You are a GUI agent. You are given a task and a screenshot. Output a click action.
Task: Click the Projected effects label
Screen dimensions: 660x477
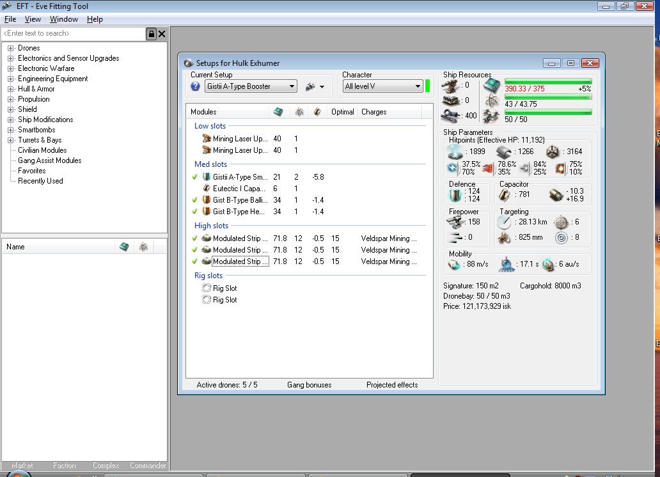coord(391,385)
